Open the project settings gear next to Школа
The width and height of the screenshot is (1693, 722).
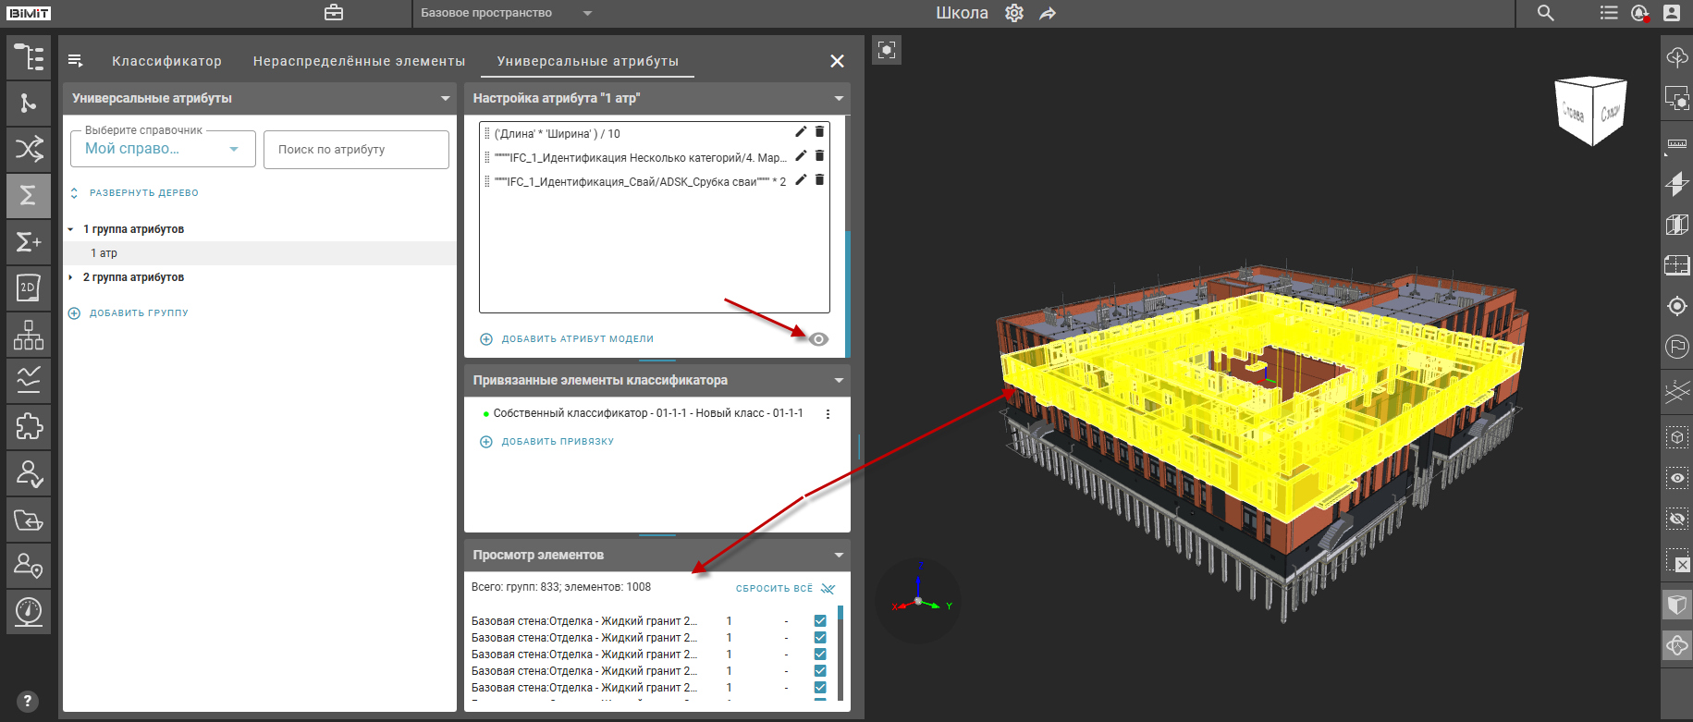point(1014,13)
